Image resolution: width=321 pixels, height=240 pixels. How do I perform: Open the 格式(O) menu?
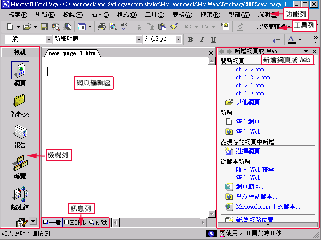(x=127, y=15)
